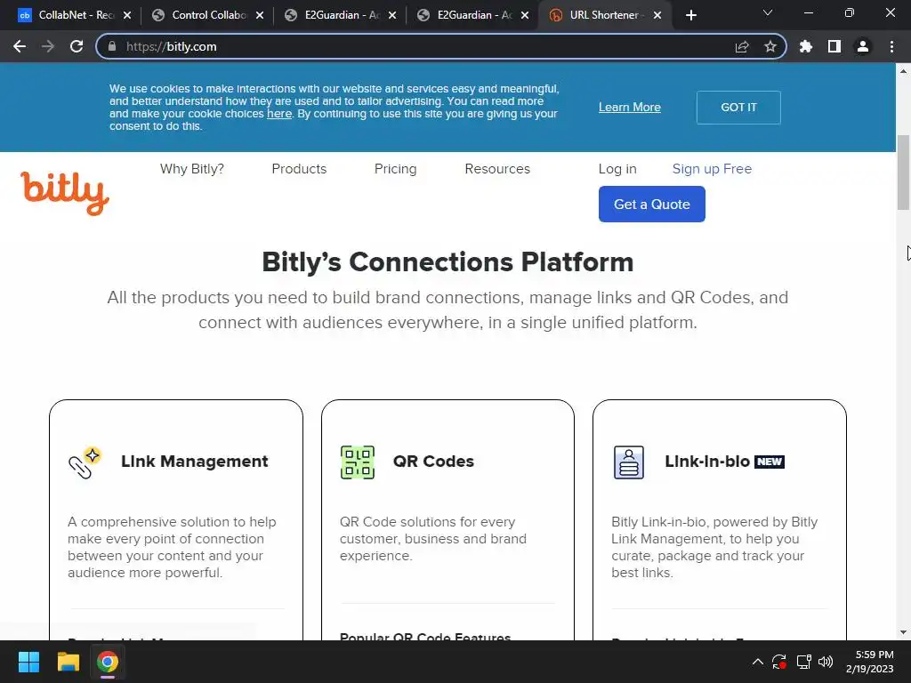Bookmark this page with the star icon
911x683 pixels.
coord(770,46)
